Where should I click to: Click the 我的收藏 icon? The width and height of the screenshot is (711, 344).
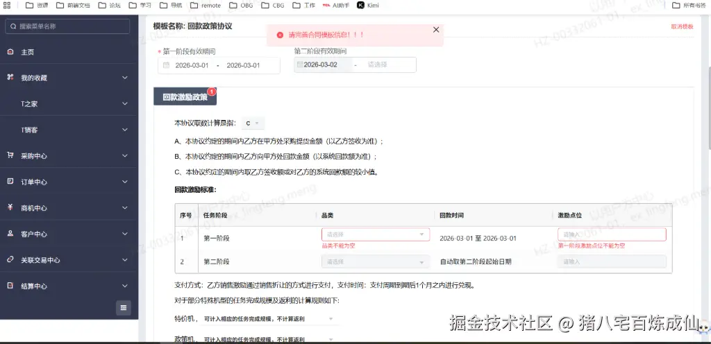click(10, 78)
